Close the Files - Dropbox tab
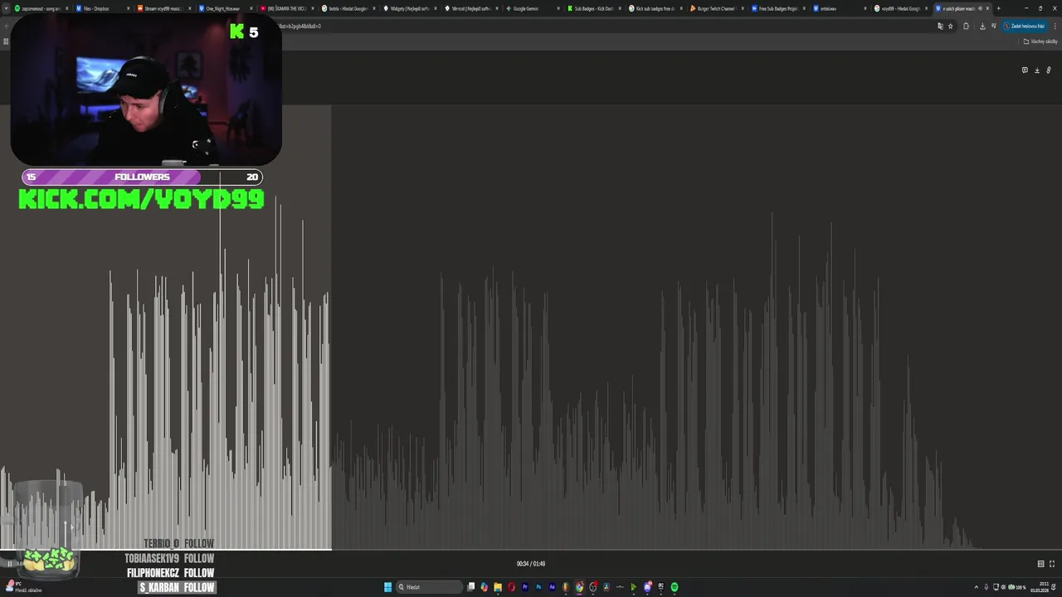 pyautogui.click(x=128, y=8)
